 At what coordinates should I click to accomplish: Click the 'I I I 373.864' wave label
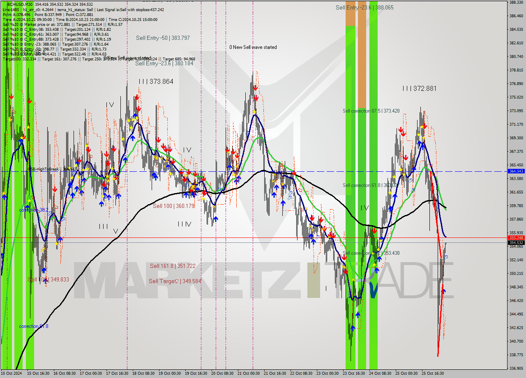pyautogui.click(x=156, y=81)
